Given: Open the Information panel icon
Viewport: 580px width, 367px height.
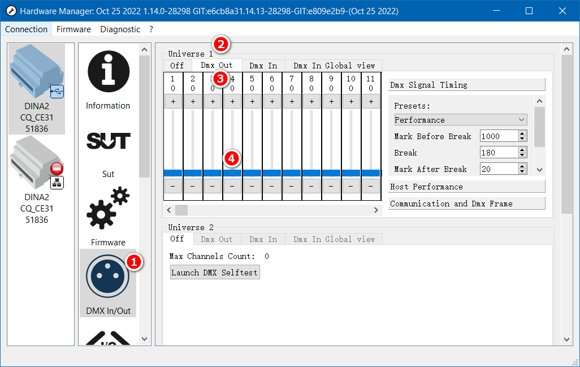Looking at the screenshot, I should [108, 73].
